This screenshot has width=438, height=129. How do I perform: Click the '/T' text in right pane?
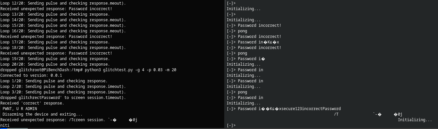[336, 114]
